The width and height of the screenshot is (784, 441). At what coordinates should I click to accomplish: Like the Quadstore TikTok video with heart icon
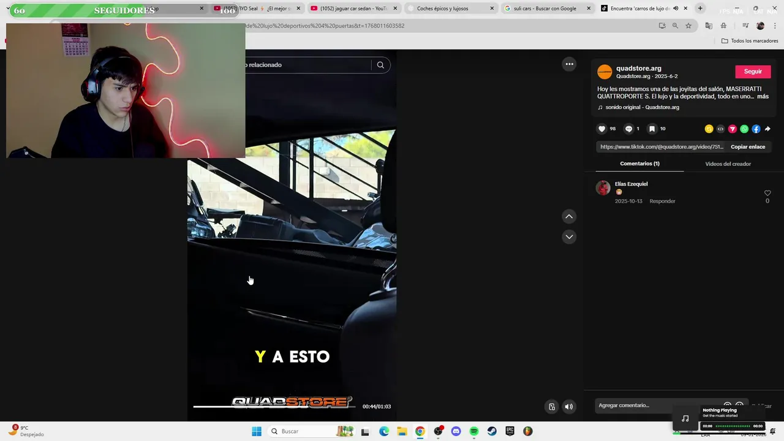coord(601,129)
